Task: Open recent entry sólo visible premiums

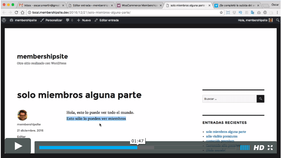Action: (222, 136)
